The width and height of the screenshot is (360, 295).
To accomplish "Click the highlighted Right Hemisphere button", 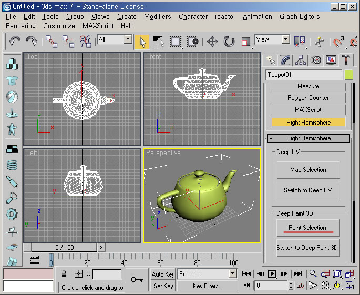I will tap(308, 122).
